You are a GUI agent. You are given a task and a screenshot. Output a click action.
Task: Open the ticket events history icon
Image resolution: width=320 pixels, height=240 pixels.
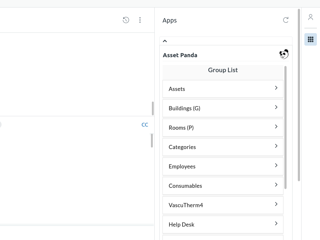point(126,20)
